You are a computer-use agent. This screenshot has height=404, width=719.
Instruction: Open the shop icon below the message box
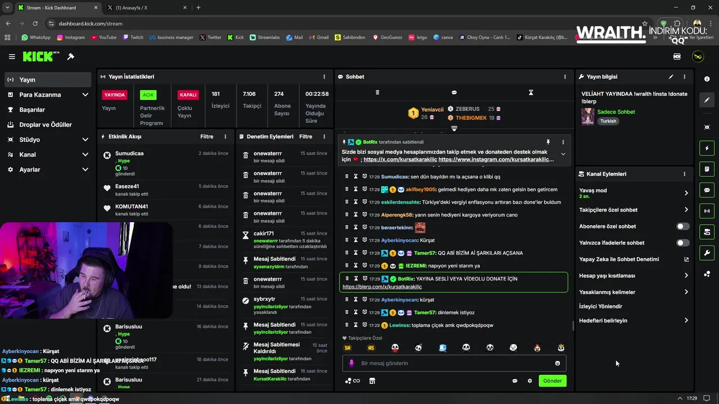372,381
